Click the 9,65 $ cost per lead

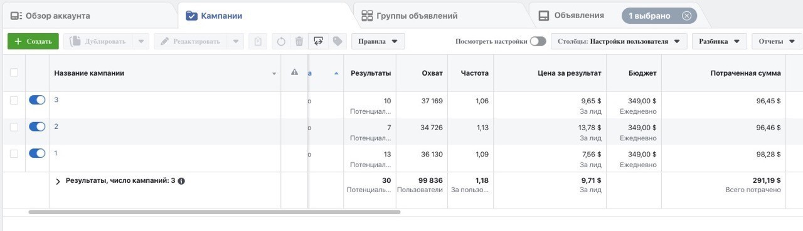tap(591, 101)
